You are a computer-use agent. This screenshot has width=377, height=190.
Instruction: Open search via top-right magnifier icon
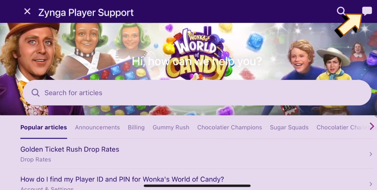[x=341, y=11]
